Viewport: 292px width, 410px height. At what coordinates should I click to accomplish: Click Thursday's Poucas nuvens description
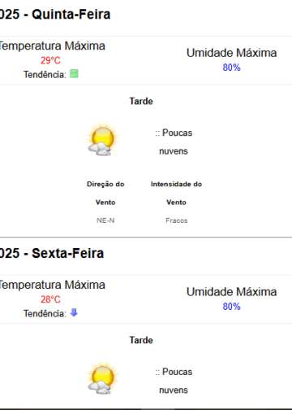point(174,142)
